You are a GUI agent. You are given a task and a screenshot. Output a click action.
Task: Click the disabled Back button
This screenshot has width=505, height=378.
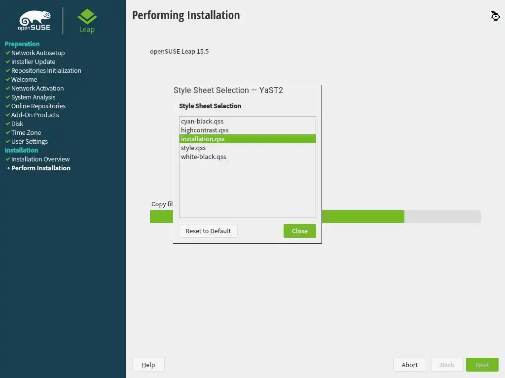pos(447,365)
